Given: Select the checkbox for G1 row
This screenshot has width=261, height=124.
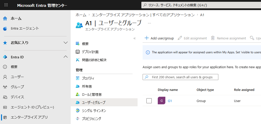Looking at the screenshot, I should click(149, 101).
